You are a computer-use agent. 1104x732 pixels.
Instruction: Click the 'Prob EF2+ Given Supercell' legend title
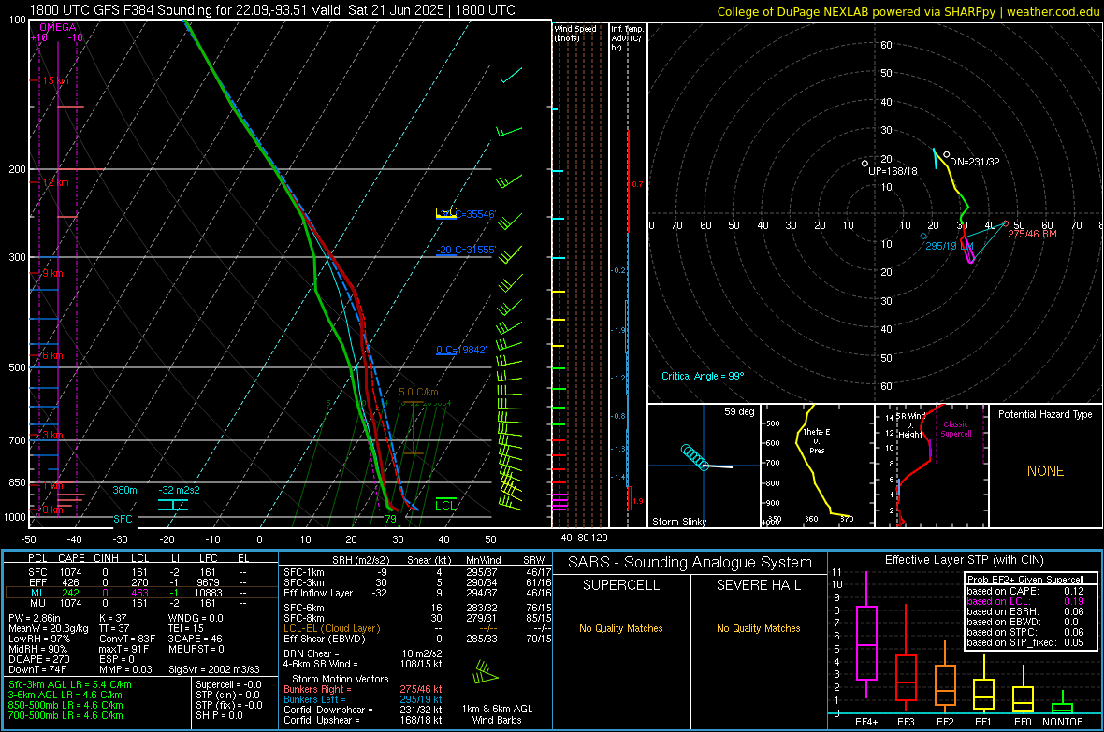click(1025, 580)
